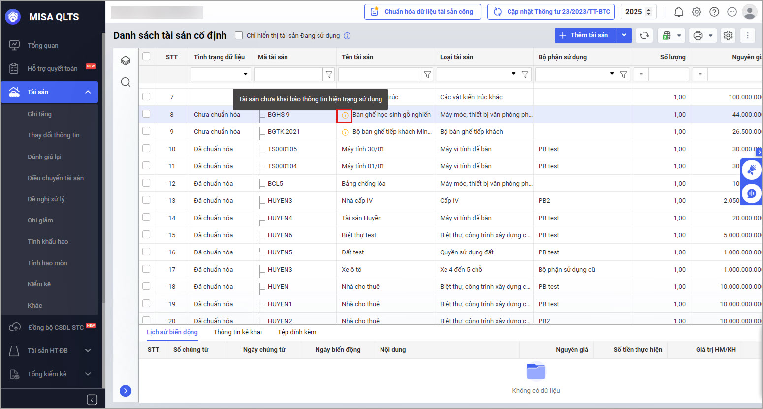Click the filter icon for Mã tài sản
This screenshot has width=763, height=409.
329,74
